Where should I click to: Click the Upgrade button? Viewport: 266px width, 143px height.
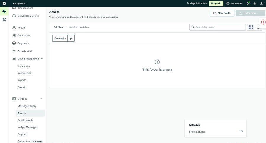click(216, 4)
